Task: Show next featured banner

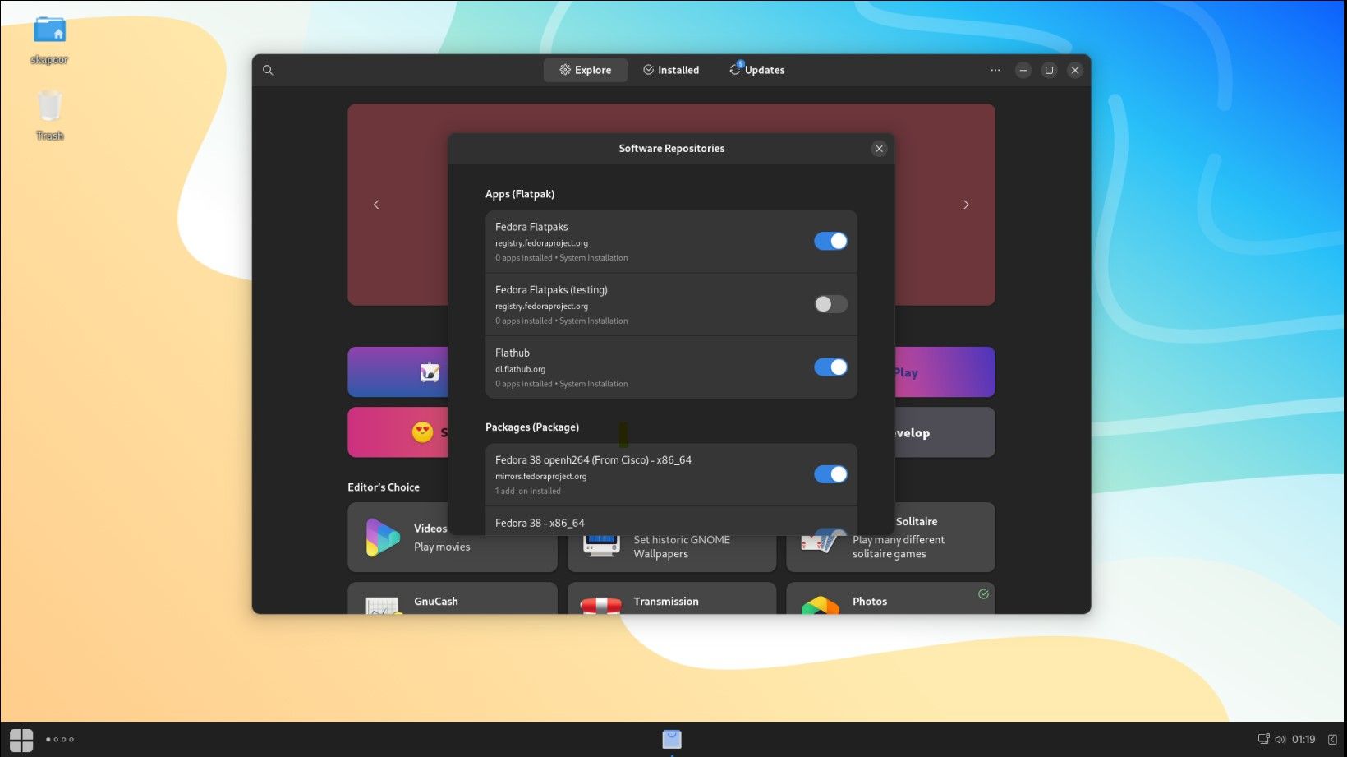Action: 966,205
